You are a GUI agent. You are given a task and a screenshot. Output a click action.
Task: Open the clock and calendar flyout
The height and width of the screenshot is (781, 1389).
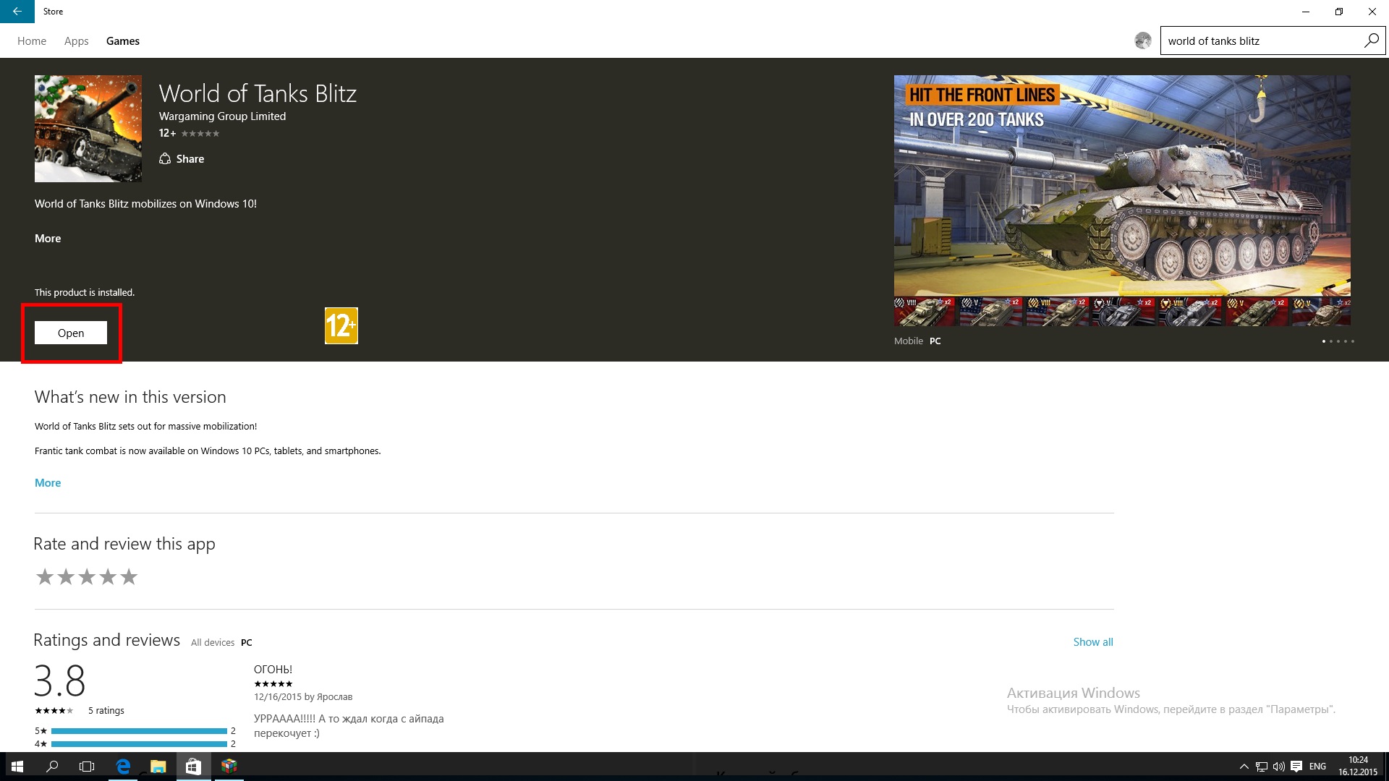click(x=1358, y=767)
